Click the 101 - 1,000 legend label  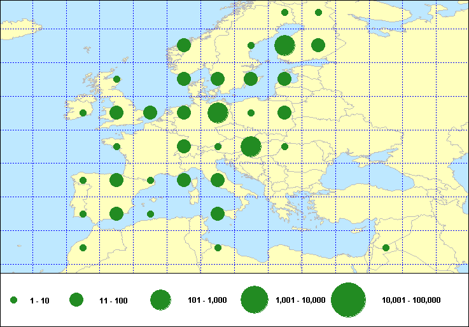tap(207, 300)
